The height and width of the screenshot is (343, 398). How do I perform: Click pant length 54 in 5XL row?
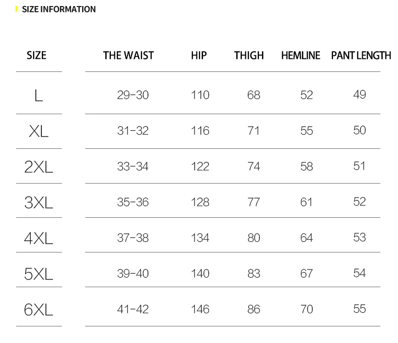click(x=360, y=274)
